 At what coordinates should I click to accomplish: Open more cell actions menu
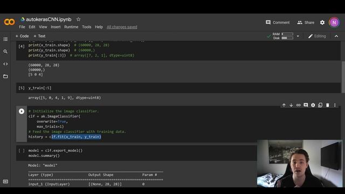coord(335,105)
